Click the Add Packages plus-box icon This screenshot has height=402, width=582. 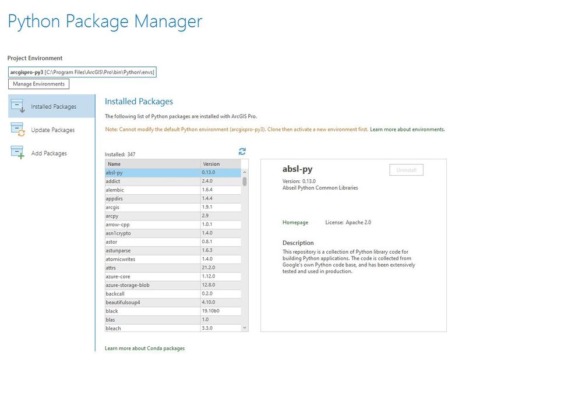18,152
